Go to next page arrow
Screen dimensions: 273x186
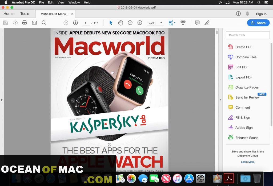pyautogui.click(x=75, y=23)
